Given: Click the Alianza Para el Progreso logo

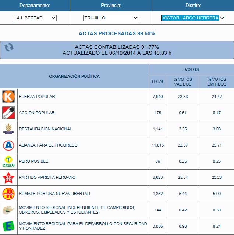Looking at the screenshot, I should [x=8, y=145].
